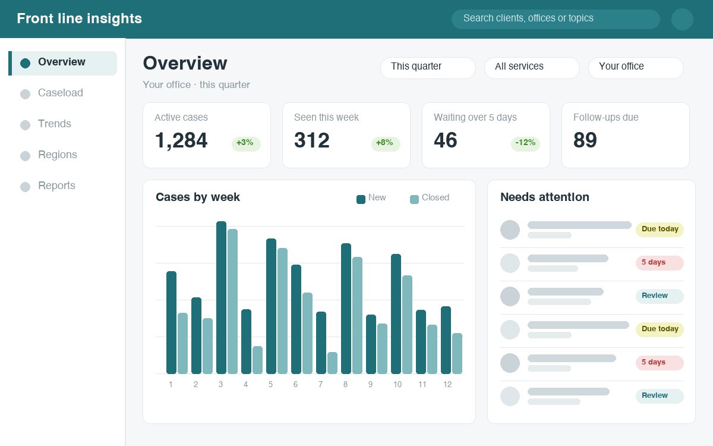The height and width of the screenshot is (446, 713).
Task: Click the first Review badge
Action: pyautogui.click(x=660, y=296)
